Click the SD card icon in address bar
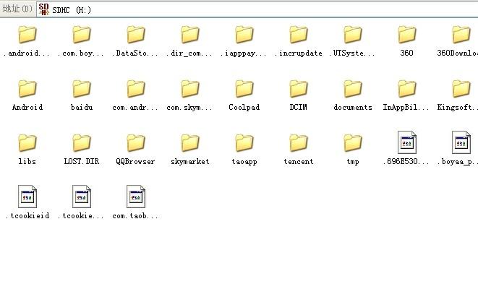The image size is (478, 297). (x=44, y=9)
